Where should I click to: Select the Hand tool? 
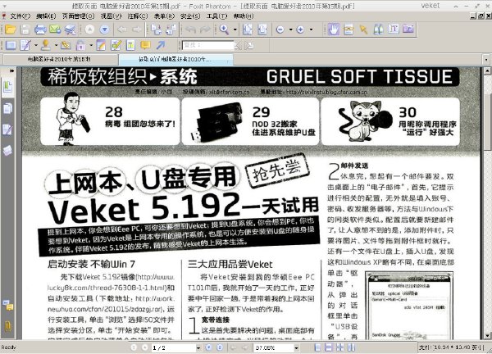334,29
